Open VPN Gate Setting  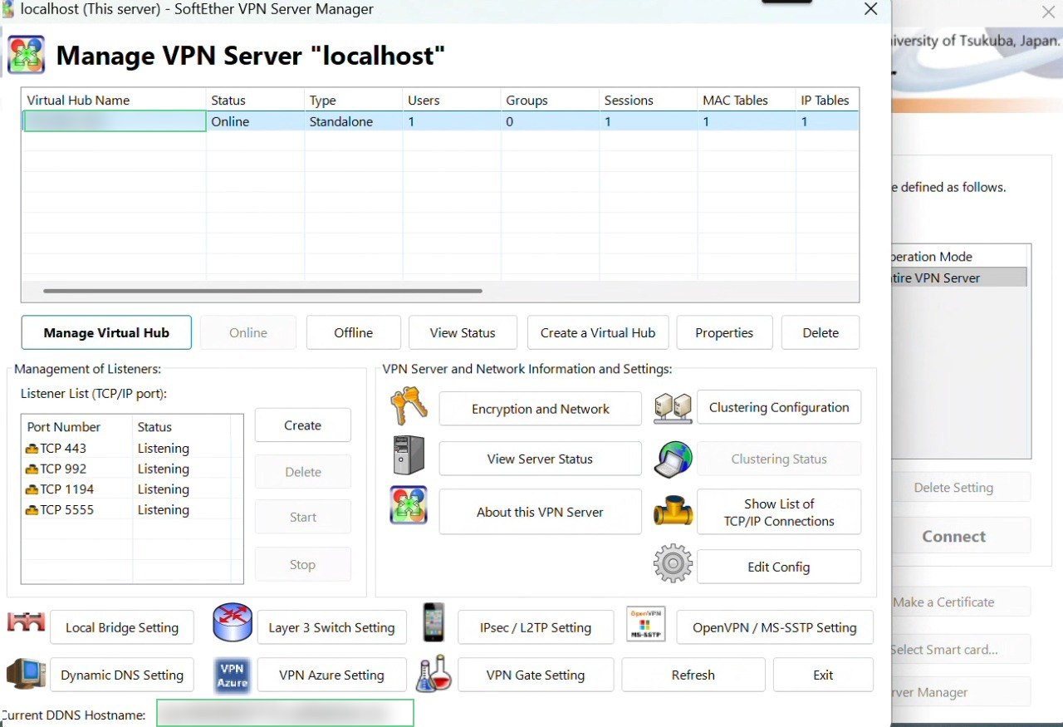coord(536,675)
